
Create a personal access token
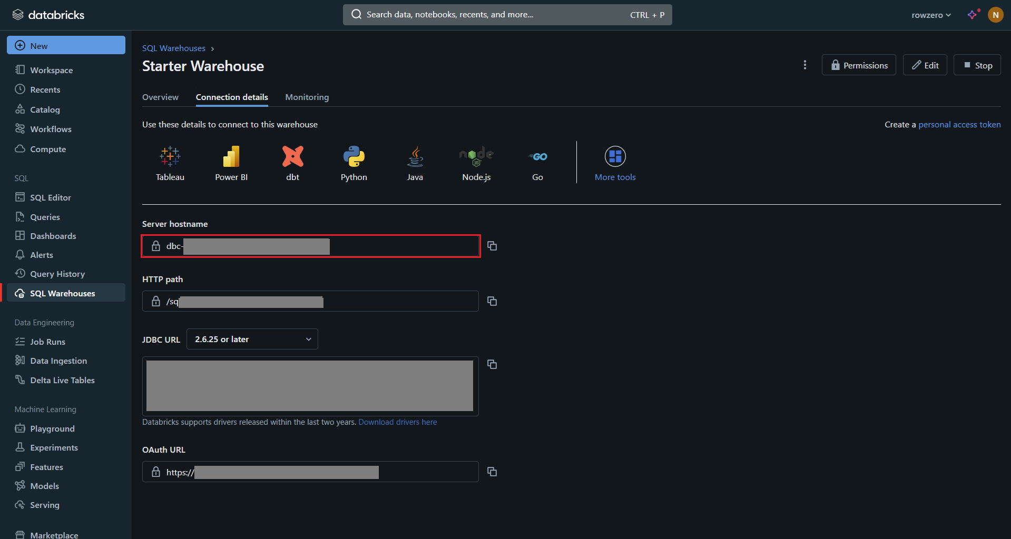pos(959,124)
